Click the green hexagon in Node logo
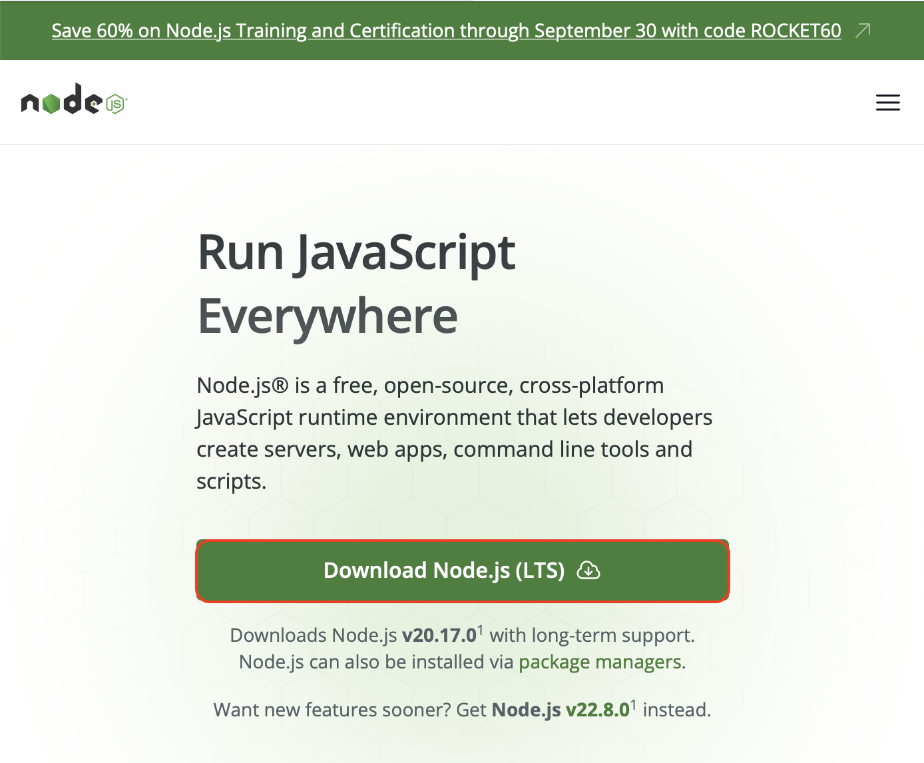Viewport: 924px width, 763px height. click(x=51, y=103)
